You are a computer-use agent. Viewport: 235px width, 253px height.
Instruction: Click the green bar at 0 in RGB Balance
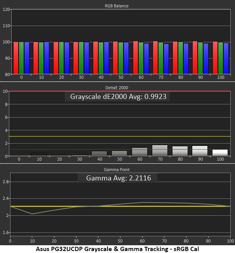coord(21,58)
